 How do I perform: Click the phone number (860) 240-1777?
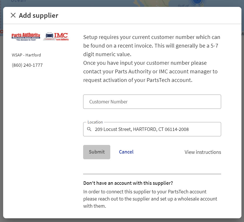point(27,65)
